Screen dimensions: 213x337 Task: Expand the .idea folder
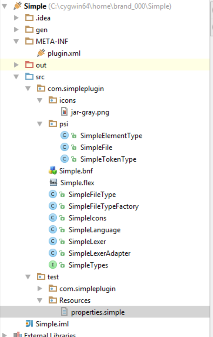pyautogui.click(x=16, y=18)
